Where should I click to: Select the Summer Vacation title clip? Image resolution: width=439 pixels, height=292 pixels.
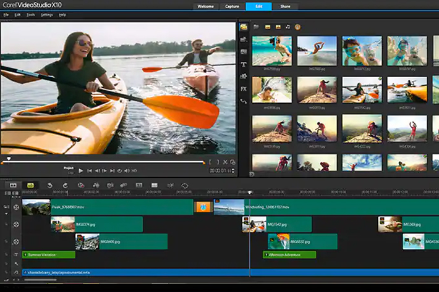pyautogui.click(x=48, y=254)
